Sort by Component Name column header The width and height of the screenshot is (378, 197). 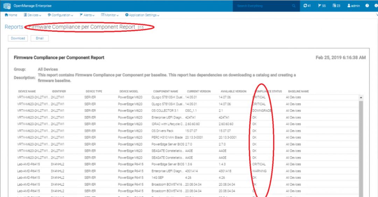(x=166, y=92)
